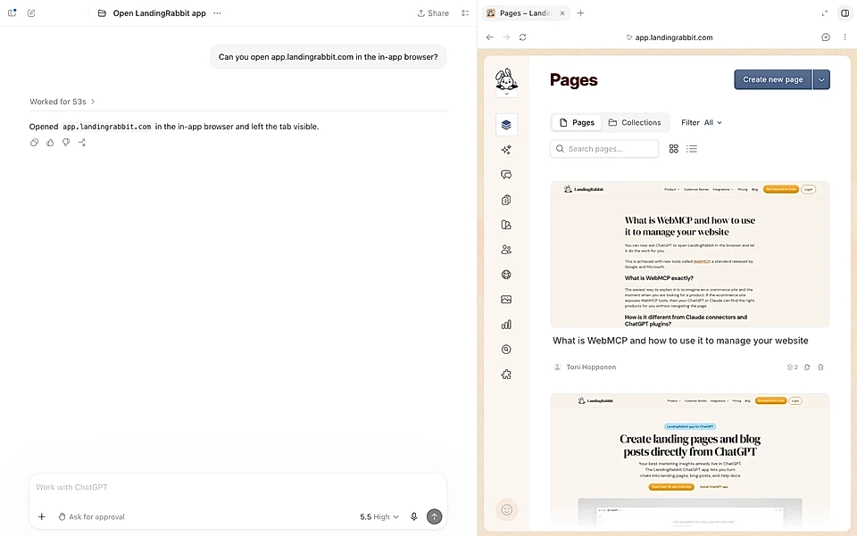Open the puzzle-piece integrations sidebar icon
The width and height of the screenshot is (857, 536).
(507, 375)
